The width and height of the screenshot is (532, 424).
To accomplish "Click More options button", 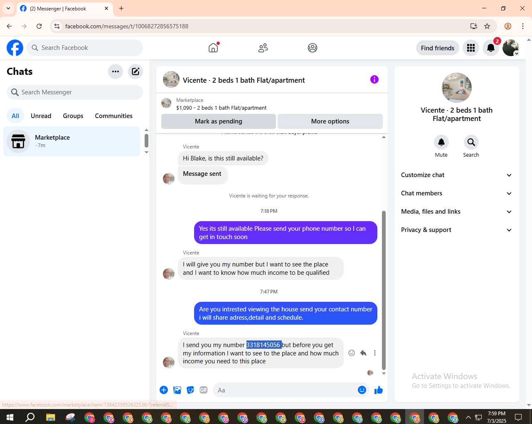I will tap(330, 121).
